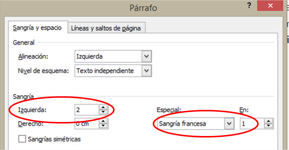289x150 pixels.
Task: Focus the En value field
Action: (x=252, y=124)
